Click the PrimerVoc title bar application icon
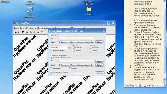The height and width of the screenshot is (94, 167). pos(14,23)
